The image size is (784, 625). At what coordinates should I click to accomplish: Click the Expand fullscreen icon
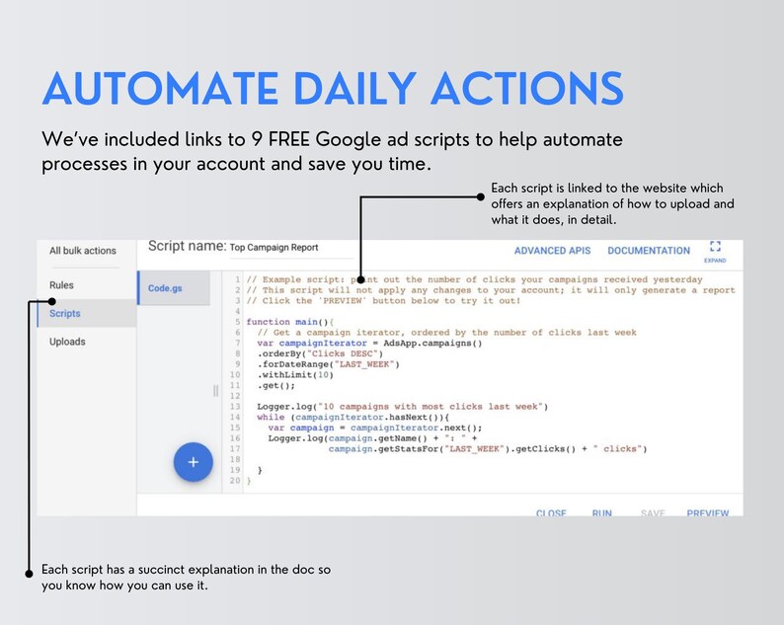click(x=715, y=246)
